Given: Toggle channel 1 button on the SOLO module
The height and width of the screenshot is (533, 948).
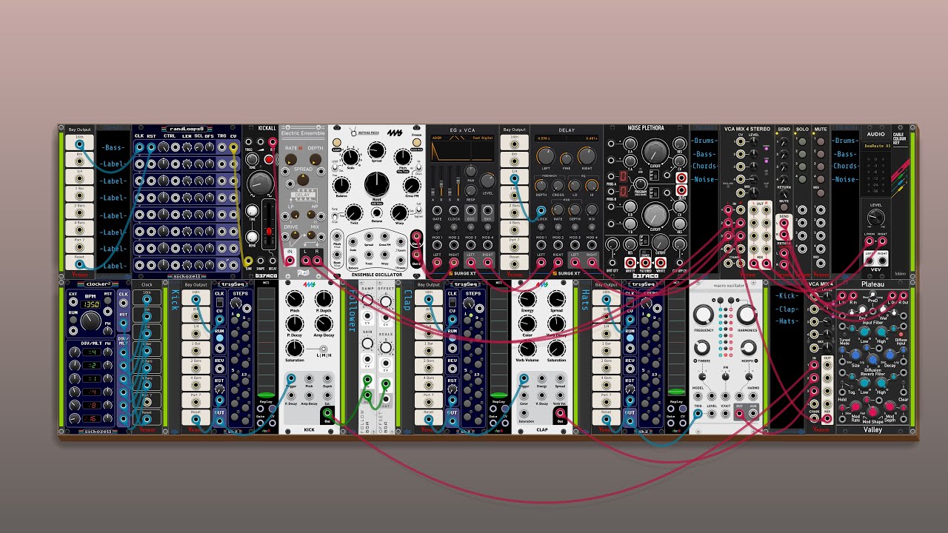Looking at the screenshot, I should [802, 141].
